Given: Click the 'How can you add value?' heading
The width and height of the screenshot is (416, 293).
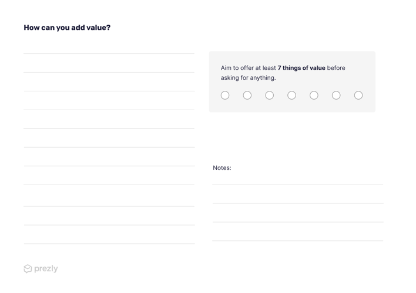Looking at the screenshot, I should pyautogui.click(x=67, y=28).
